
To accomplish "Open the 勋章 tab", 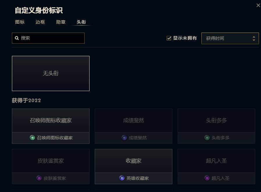I will coord(61,22).
